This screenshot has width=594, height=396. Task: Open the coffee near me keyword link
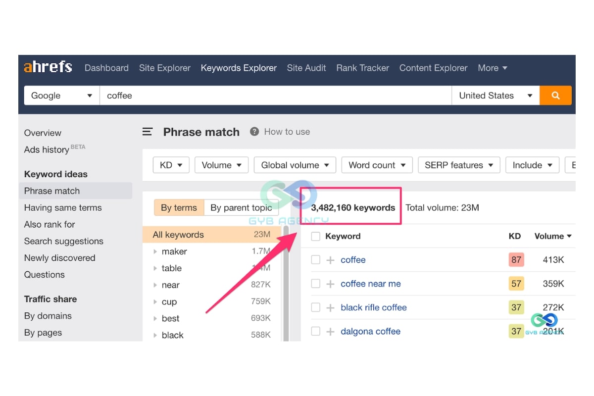point(371,284)
